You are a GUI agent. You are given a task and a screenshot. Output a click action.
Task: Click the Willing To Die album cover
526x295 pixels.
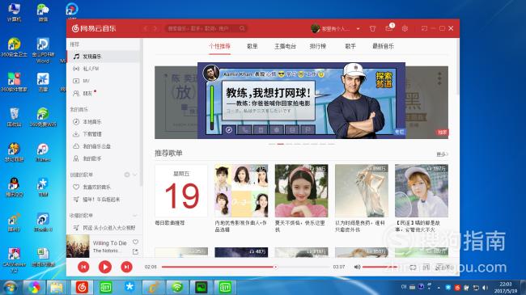pos(78,246)
